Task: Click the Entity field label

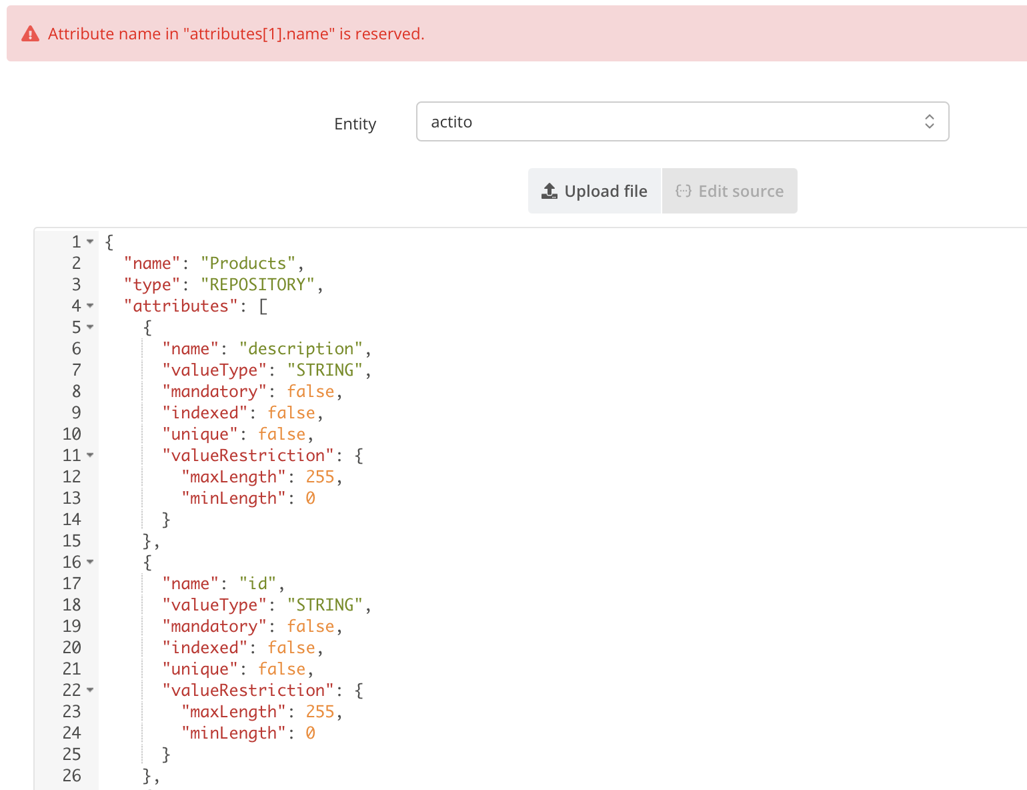Action: coord(355,124)
